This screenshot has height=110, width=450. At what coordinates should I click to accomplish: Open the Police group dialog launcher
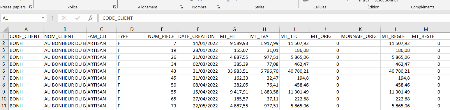point(114,7)
